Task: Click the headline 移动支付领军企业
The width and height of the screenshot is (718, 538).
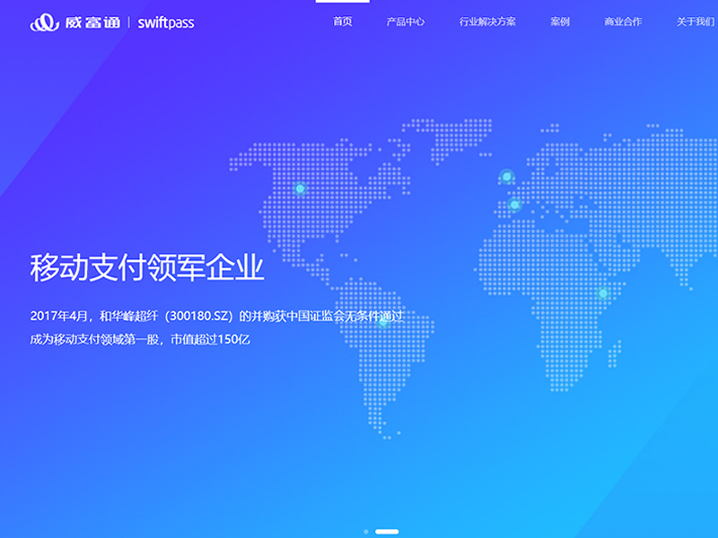Action: pyautogui.click(x=147, y=267)
